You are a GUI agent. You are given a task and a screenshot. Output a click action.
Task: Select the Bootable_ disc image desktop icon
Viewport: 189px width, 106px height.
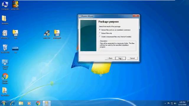click(x=5, y=34)
